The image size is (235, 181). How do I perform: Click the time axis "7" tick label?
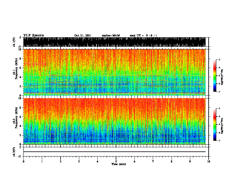click(153, 161)
